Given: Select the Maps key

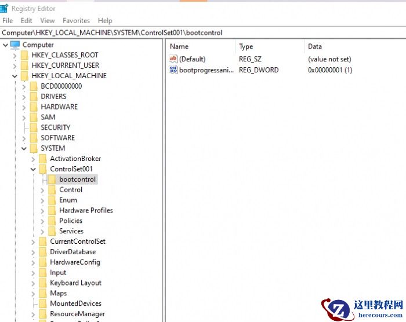Looking at the screenshot, I should pyautogui.click(x=58, y=293).
